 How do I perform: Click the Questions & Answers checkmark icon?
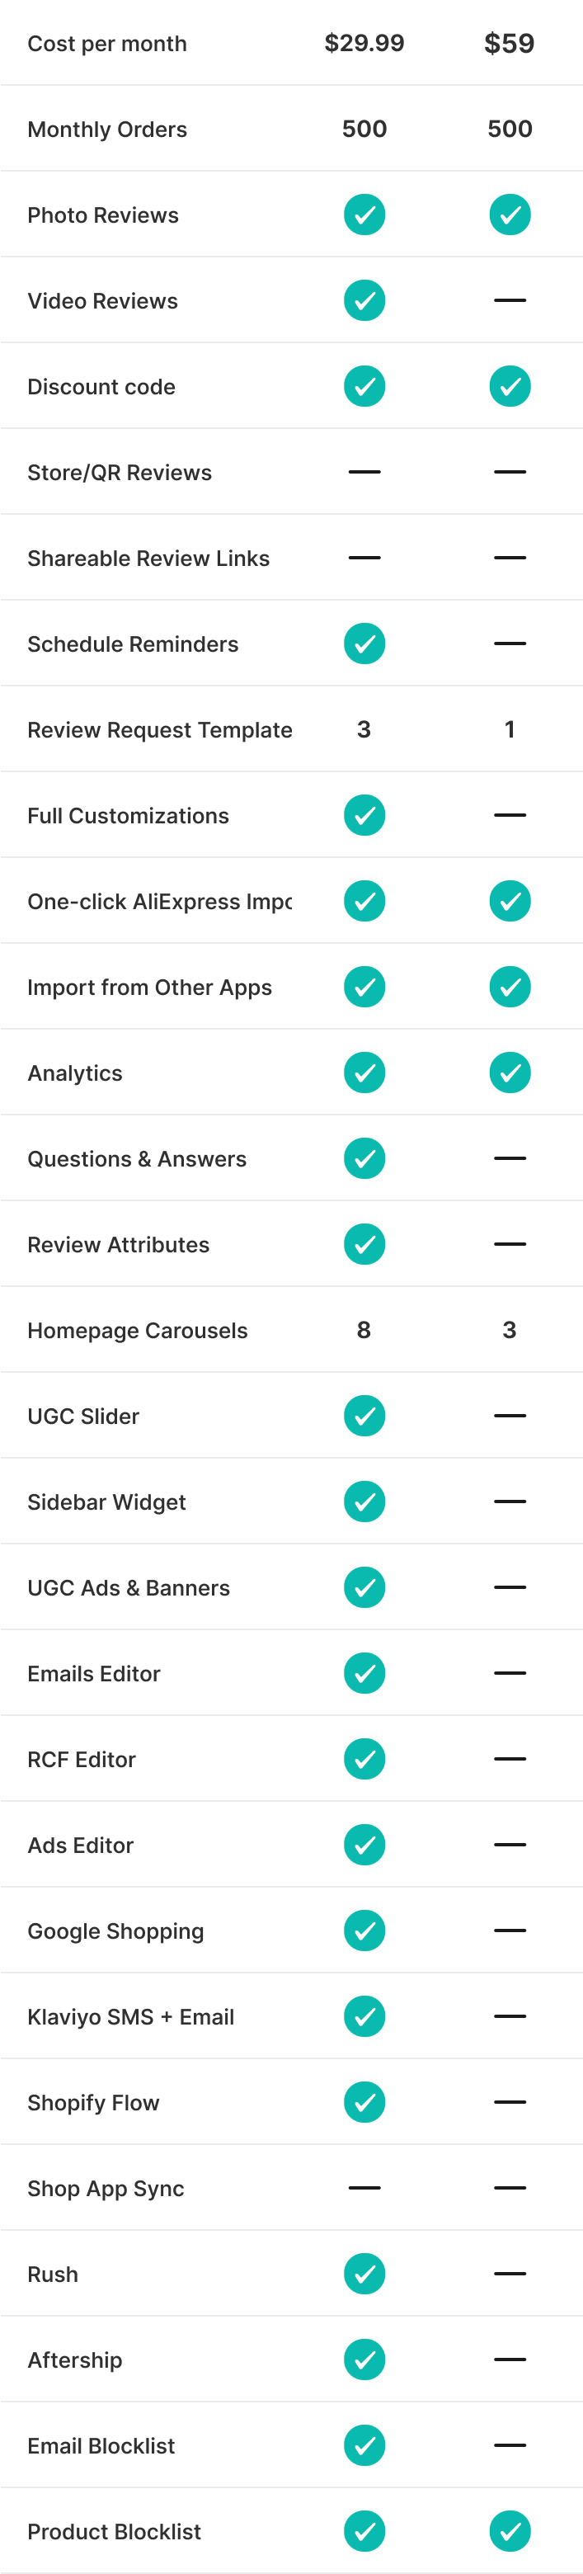364,1159
